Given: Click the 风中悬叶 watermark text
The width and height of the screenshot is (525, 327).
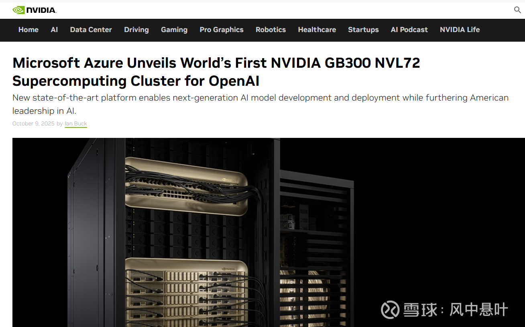Looking at the screenshot, I should pos(479,309).
